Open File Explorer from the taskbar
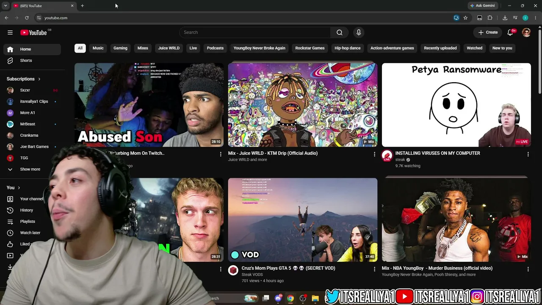The image size is (542, 305). click(315, 298)
